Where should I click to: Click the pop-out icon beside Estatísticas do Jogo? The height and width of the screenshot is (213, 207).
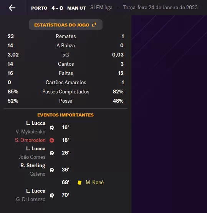94,25
